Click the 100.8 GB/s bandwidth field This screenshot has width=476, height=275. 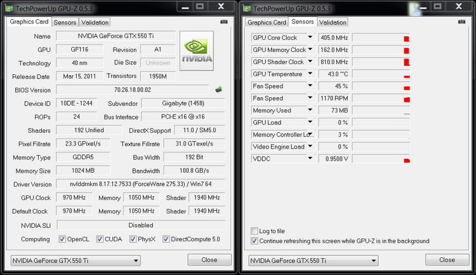click(x=194, y=170)
